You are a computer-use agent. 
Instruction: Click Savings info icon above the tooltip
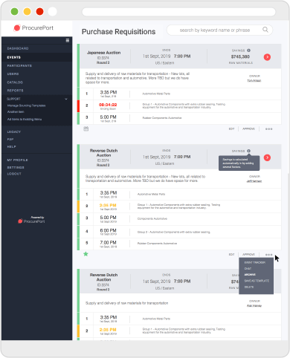248,151
